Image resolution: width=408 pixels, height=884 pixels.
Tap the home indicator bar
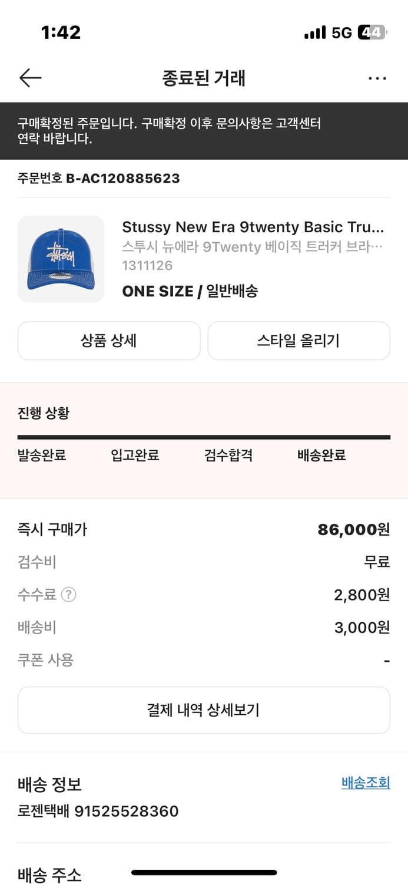coord(204,872)
